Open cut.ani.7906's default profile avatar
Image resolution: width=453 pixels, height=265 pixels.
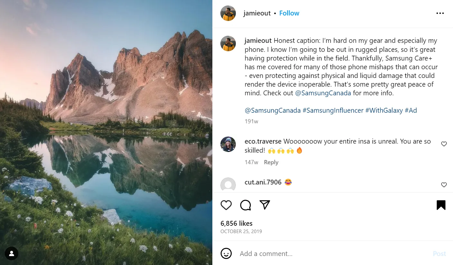pyautogui.click(x=228, y=184)
